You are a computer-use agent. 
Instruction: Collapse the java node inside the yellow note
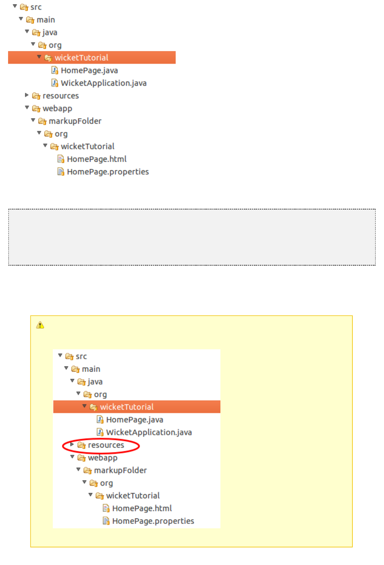(x=72, y=381)
